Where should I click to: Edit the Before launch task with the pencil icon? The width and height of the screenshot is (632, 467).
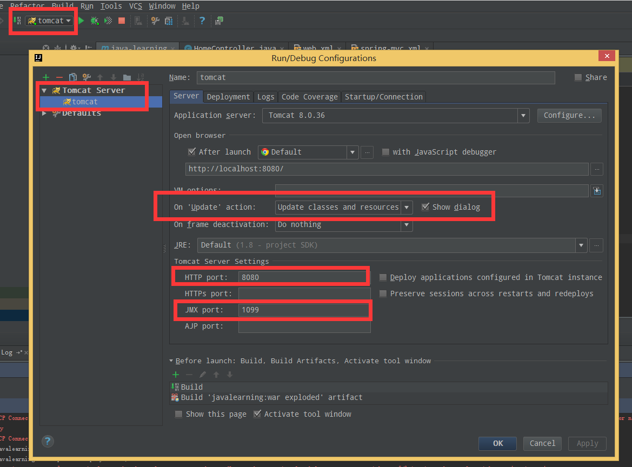click(203, 375)
